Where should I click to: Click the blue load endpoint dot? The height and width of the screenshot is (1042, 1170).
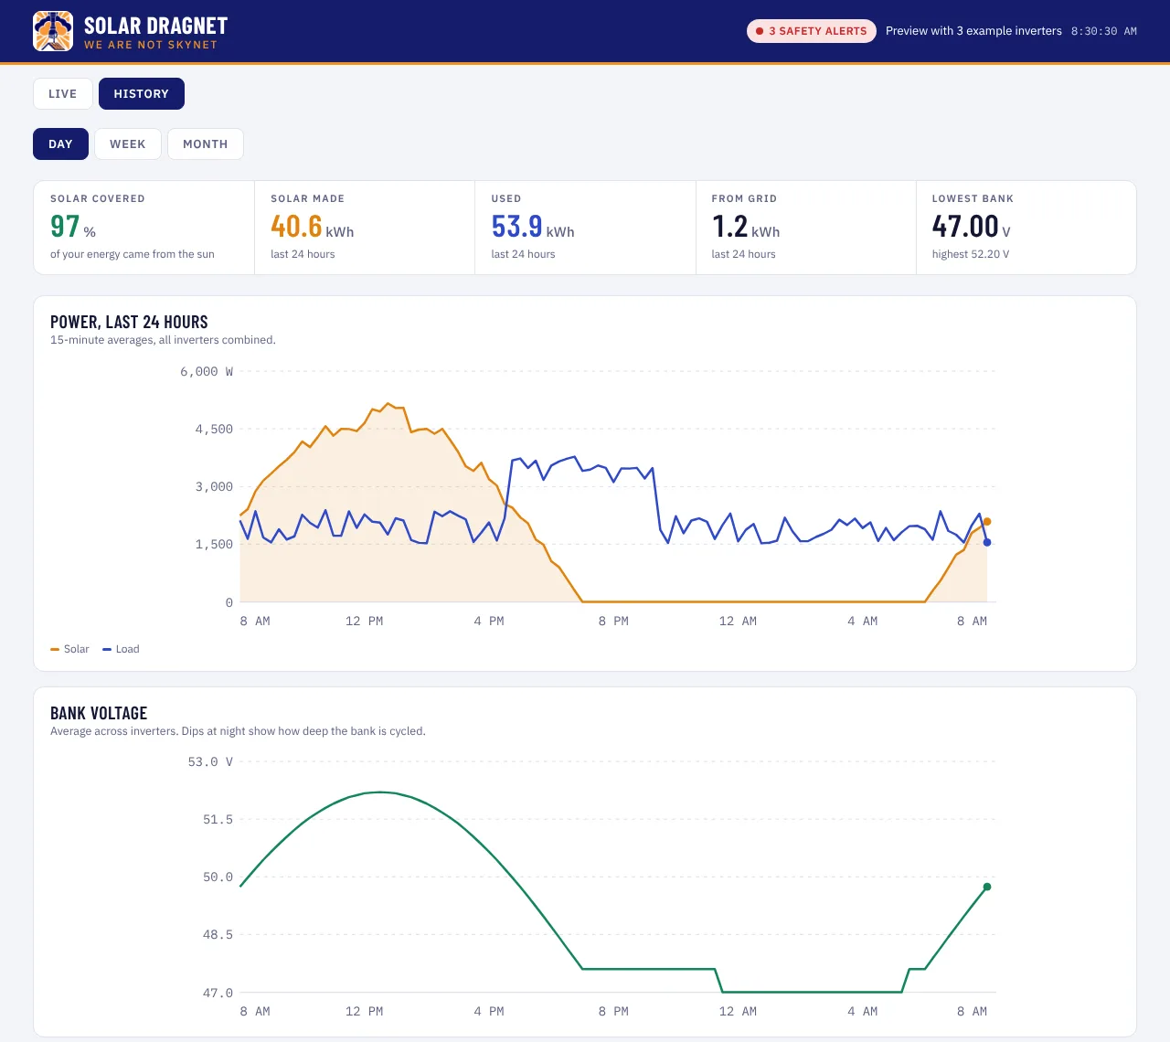point(987,543)
